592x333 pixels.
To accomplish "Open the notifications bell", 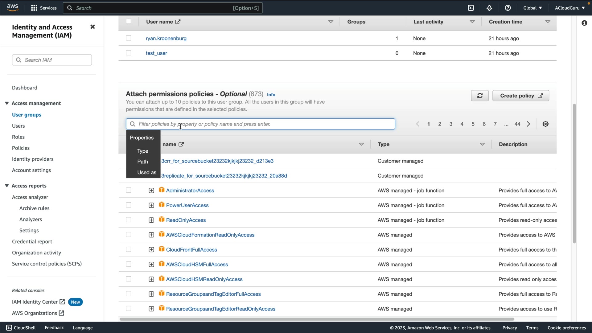I will click(489, 8).
